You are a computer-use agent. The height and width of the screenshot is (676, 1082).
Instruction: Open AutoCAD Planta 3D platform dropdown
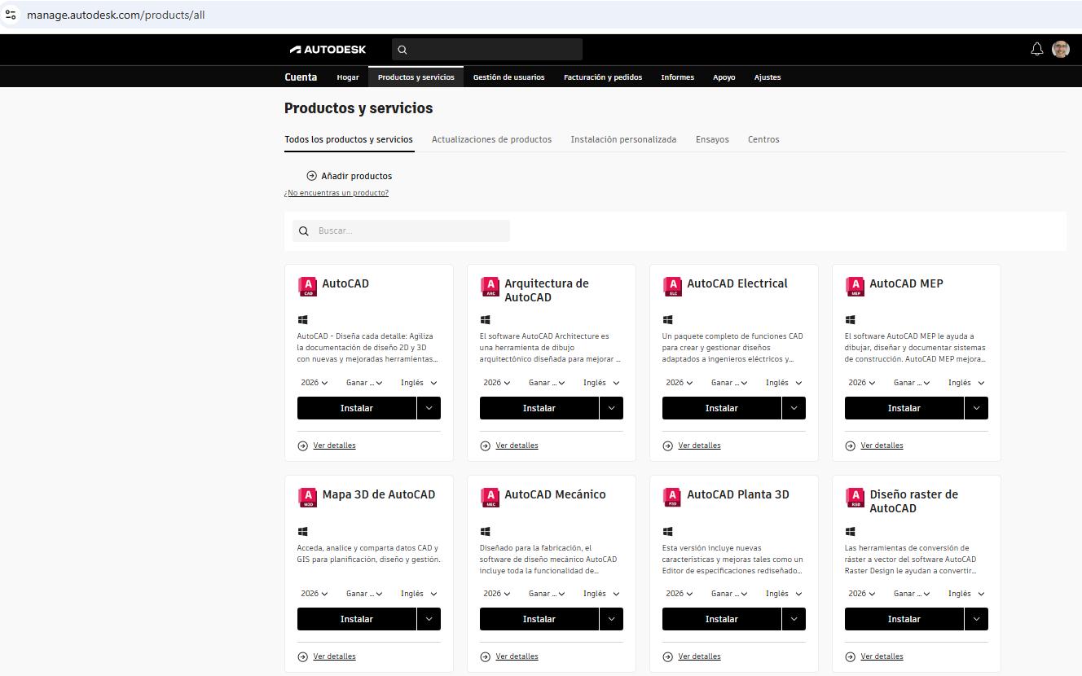728,594
